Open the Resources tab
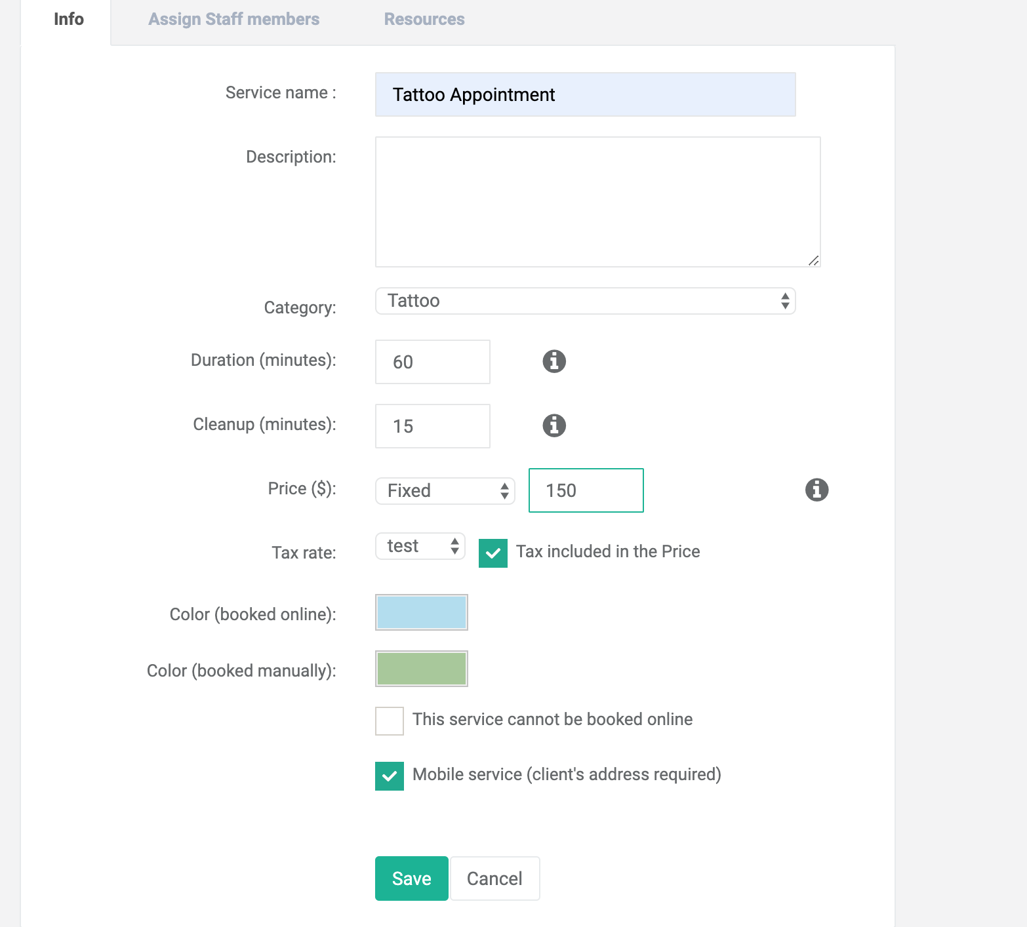 424,19
